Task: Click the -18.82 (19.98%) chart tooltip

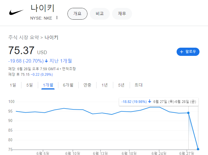Action: 159,102
